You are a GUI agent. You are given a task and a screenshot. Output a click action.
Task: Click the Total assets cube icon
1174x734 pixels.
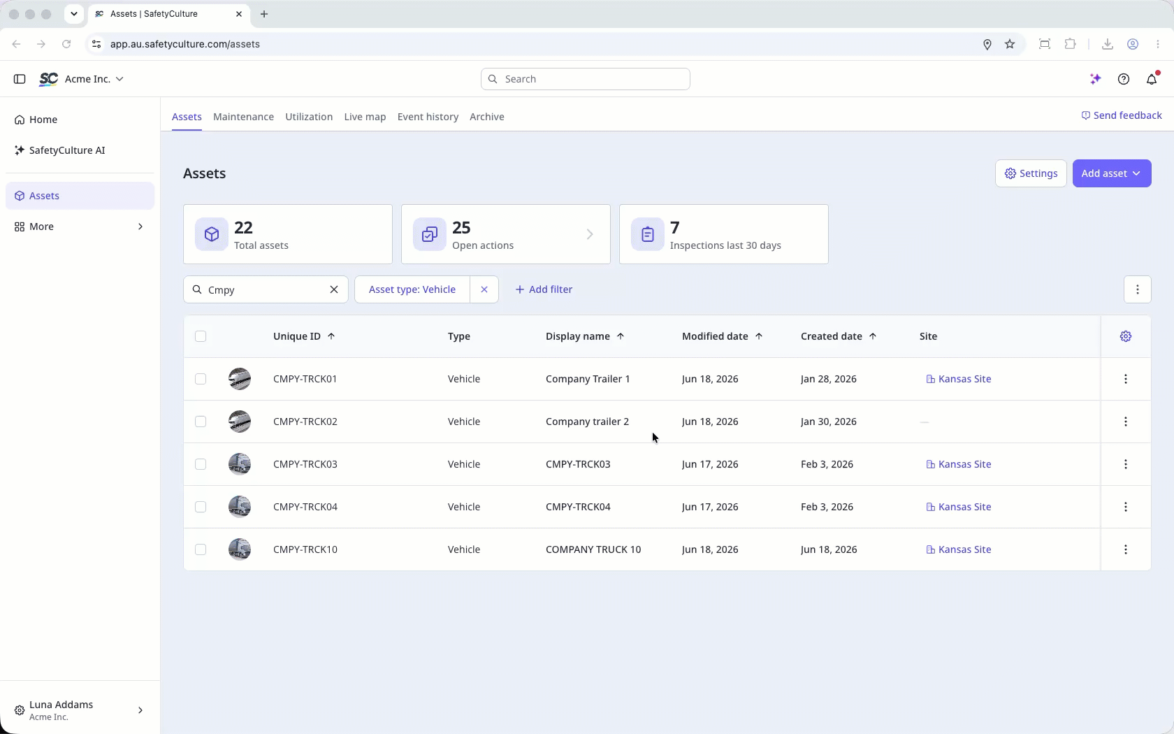212,234
